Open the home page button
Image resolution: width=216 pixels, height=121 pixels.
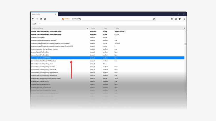point(45,19)
